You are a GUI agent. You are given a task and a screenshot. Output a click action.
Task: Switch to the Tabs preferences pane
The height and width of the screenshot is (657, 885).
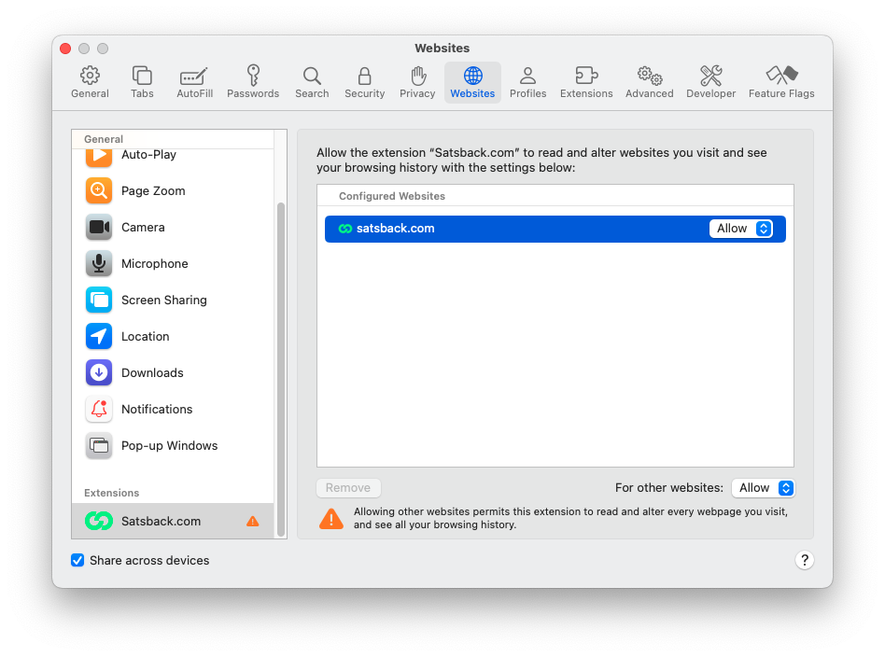click(142, 82)
